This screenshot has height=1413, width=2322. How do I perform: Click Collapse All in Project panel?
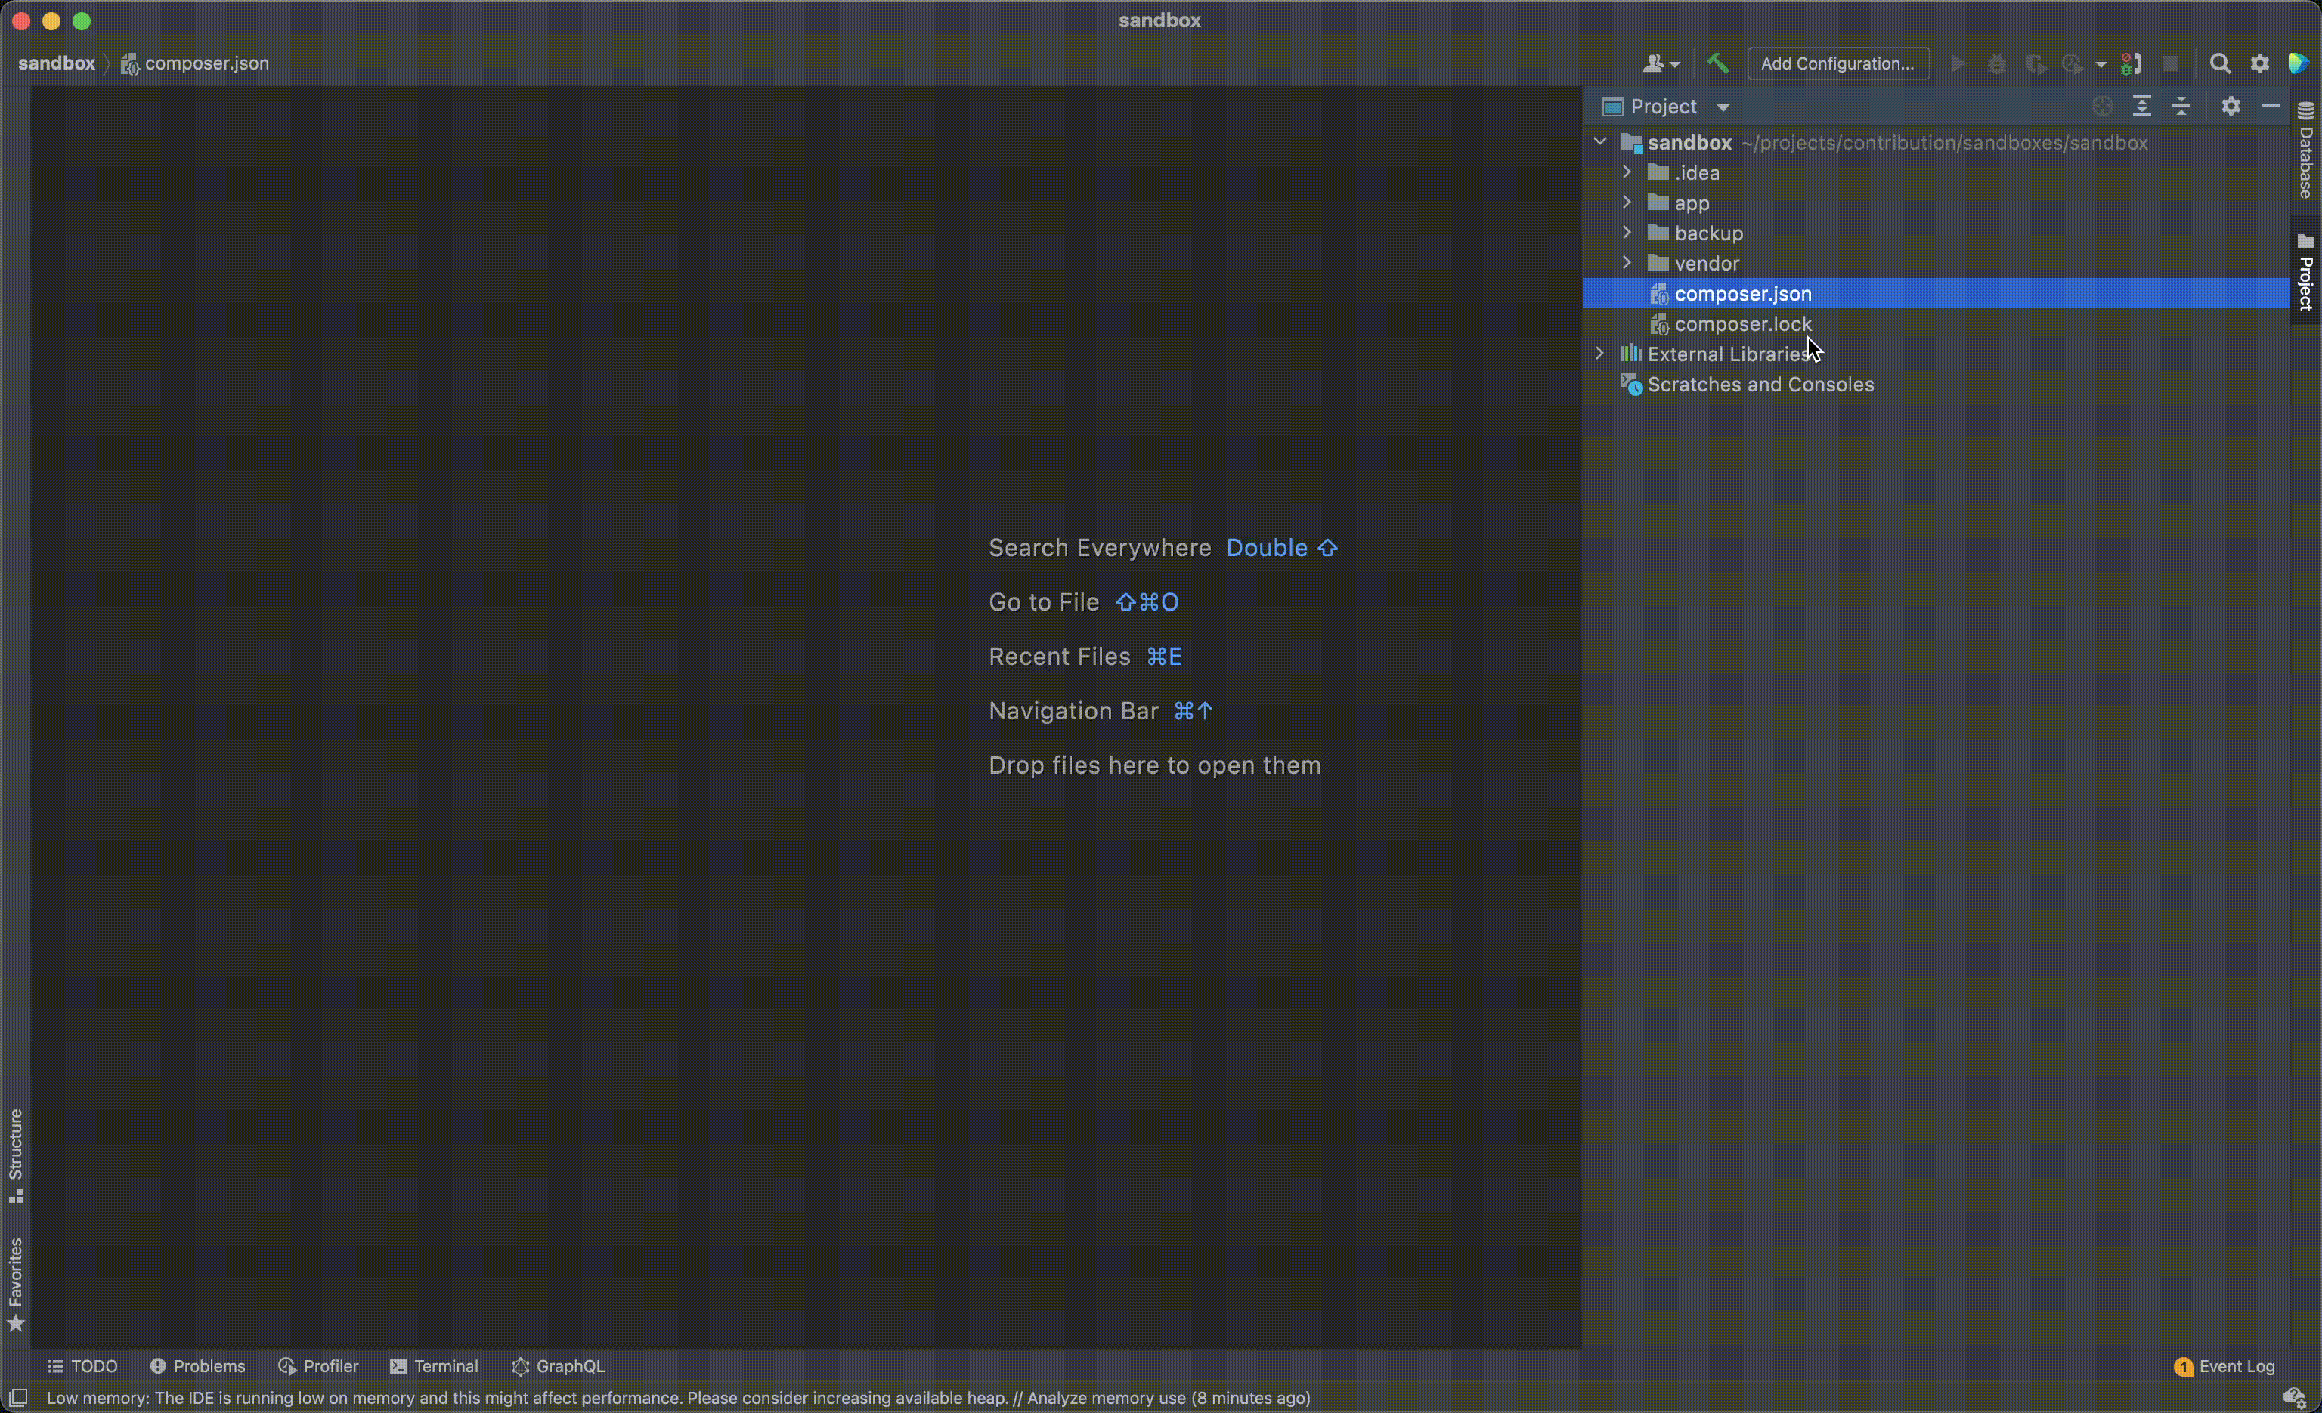pyautogui.click(x=2181, y=107)
